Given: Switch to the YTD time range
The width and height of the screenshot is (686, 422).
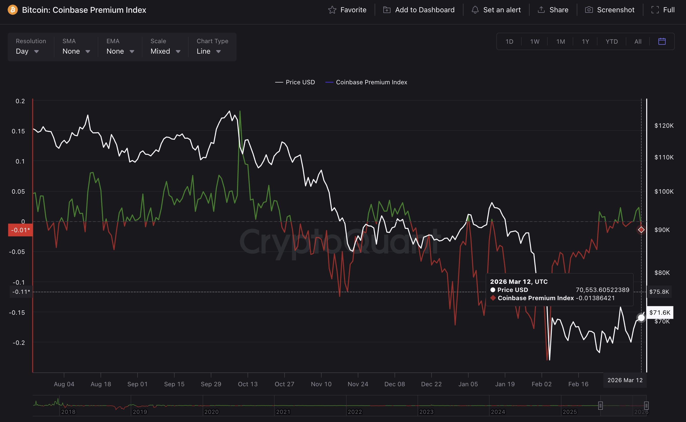Looking at the screenshot, I should (x=611, y=41).
